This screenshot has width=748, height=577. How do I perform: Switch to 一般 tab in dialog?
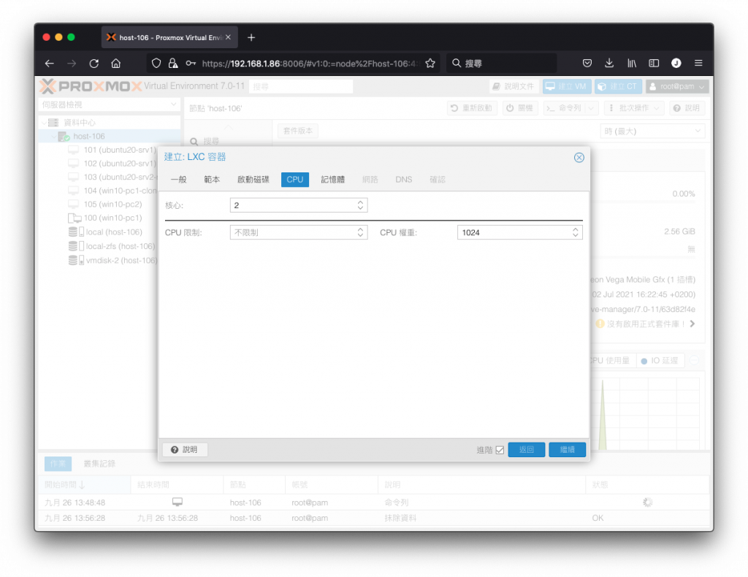coord(178,180)
